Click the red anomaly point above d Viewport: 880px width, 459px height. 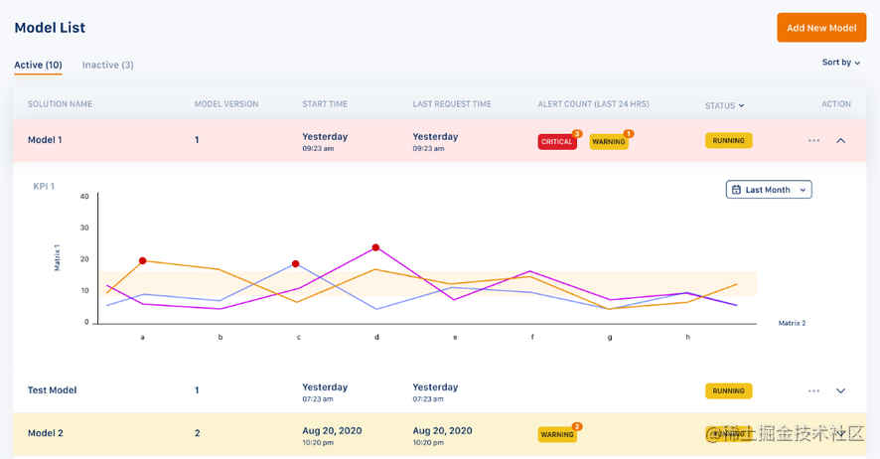coord(375,247)
